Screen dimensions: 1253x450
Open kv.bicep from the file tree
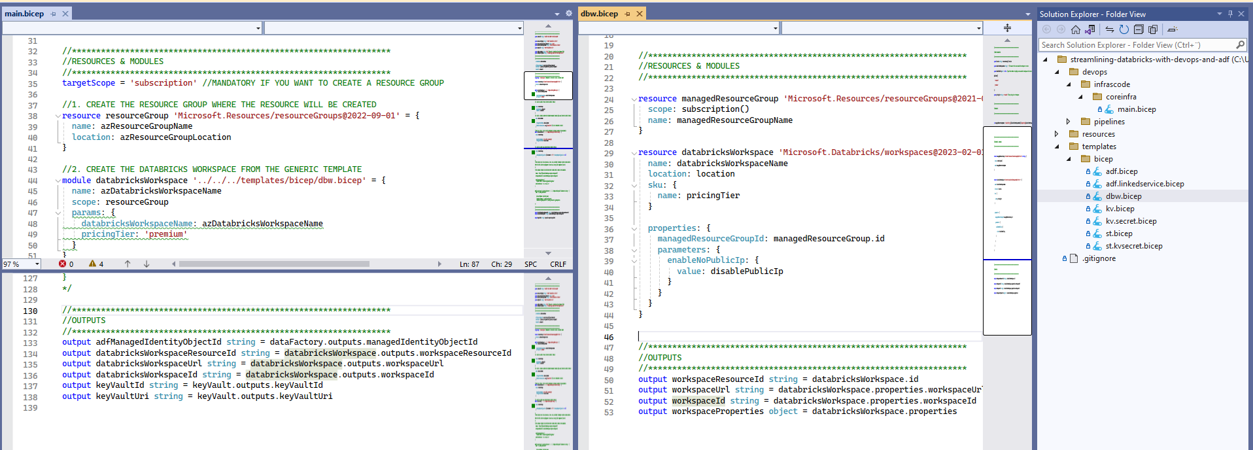[1120, 209]
